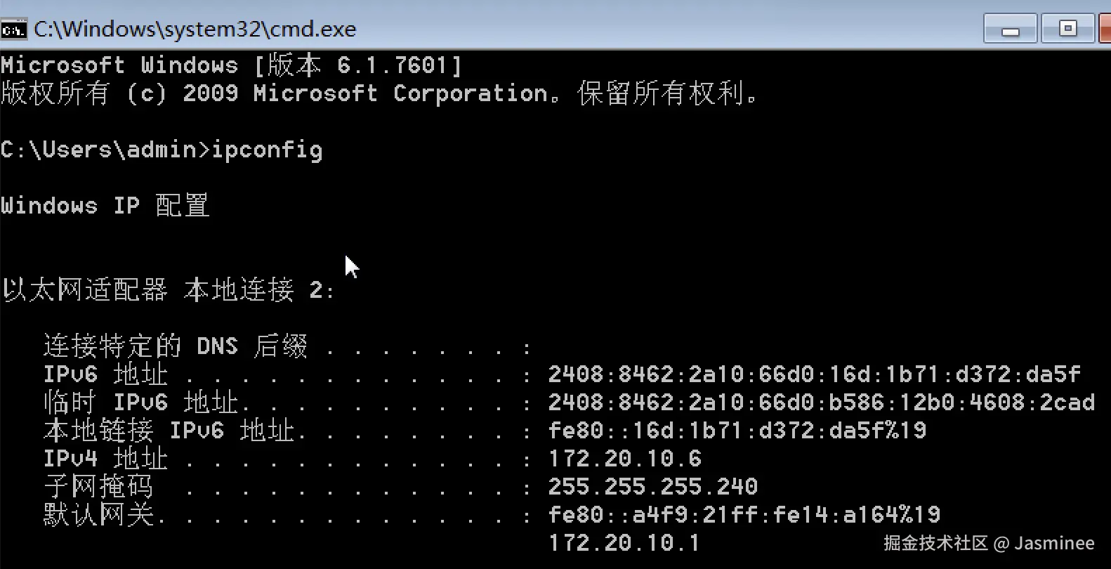Click the "子网掩码" label text

98,487
